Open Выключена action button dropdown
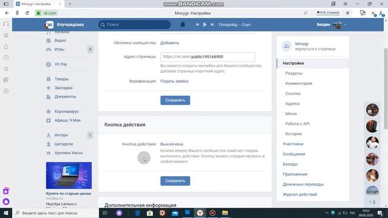The height and width of the screenshot is (218, 388). (172, 144)
